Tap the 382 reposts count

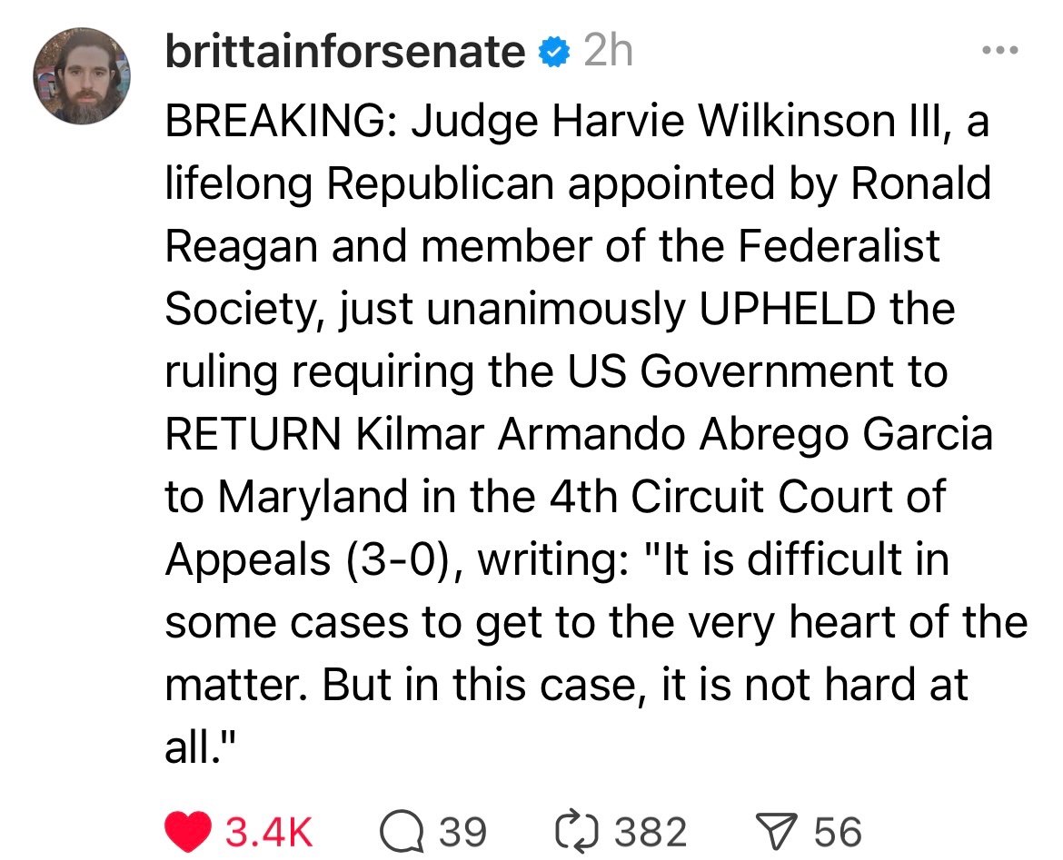pyautogui.click(x=651, y=832)
